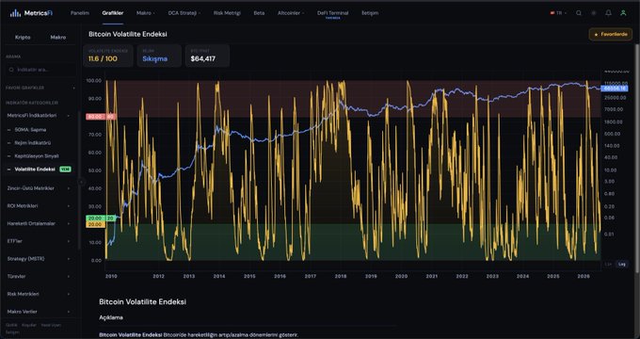This screenshot has height=339, width=640.
Task: Open Kapitülasyon Sinyali indicator
Action: (x=36, y=156)
